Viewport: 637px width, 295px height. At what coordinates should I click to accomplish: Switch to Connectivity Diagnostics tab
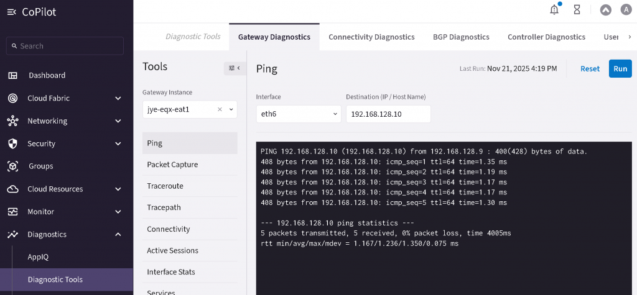[371, 37]
